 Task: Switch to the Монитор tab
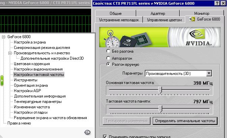point(202,13)
